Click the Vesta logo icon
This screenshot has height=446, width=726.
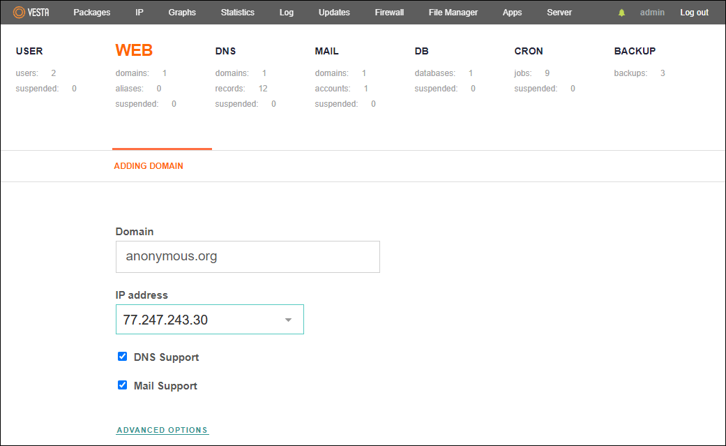[19, 13]
